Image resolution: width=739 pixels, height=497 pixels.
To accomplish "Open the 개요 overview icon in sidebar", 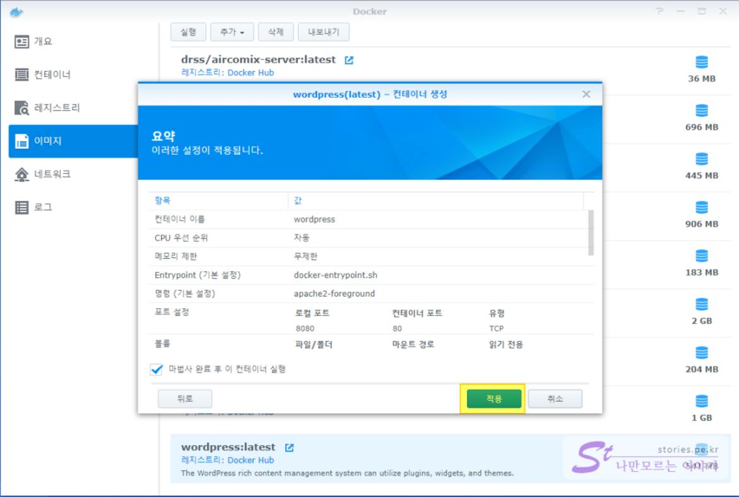I will point(22,42).
